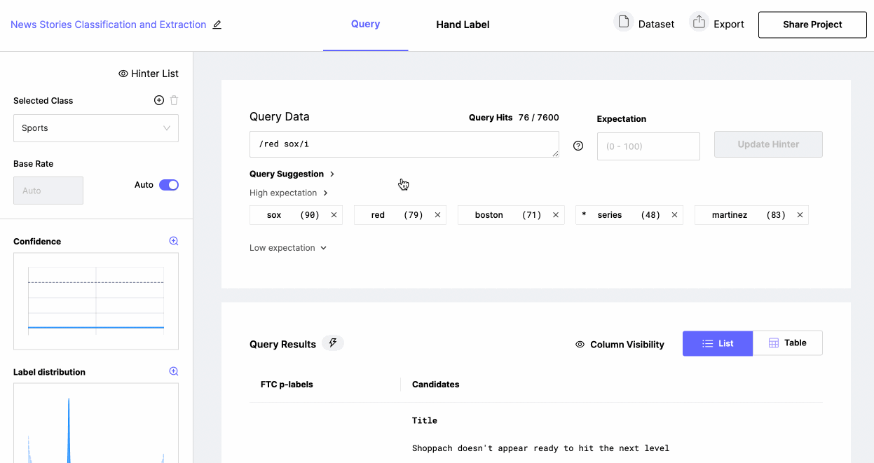The width and height of the screenshot is (874, 463).
Task: Open News Stories Classification and Extraction project link
Action: (109, 25)
